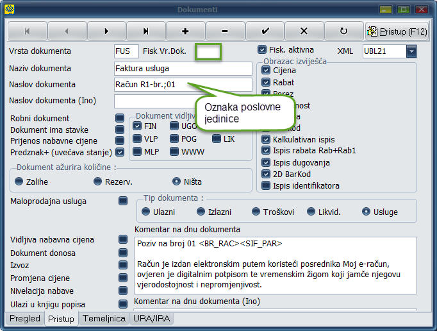Switch to the Pregled tab

[25, 319]
